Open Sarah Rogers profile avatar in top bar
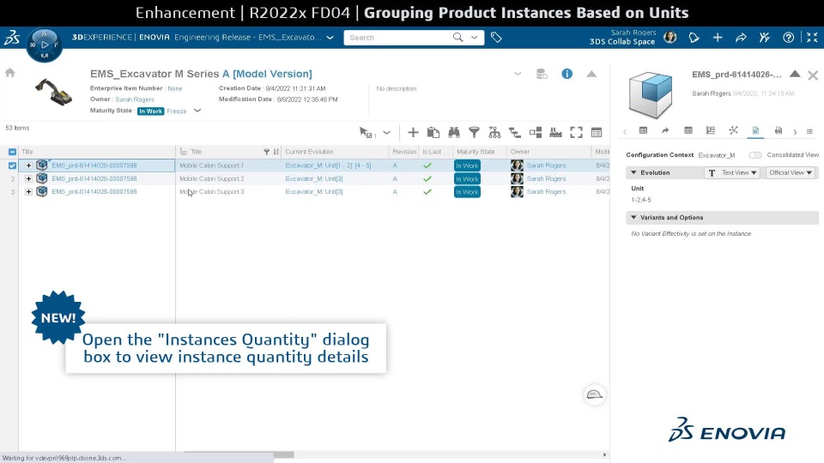The height and width of the screenshot is (463, 824). [670, 37]
